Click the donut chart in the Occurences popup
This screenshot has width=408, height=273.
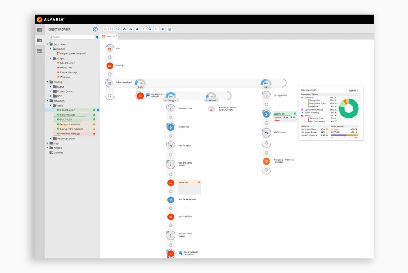click(x=349, y=108)
